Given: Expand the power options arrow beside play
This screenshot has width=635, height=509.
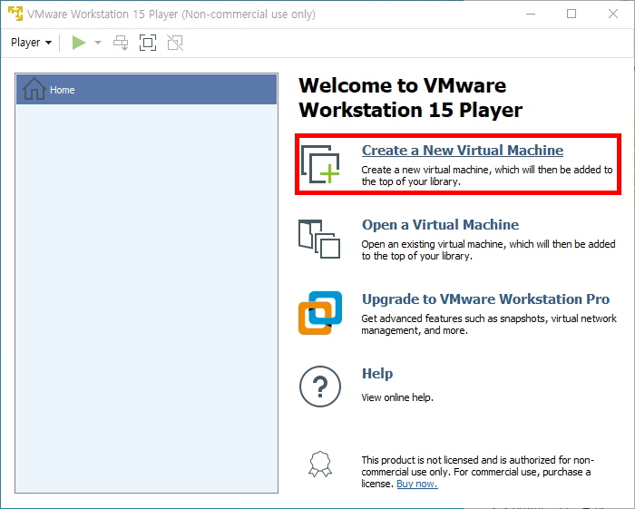Looking at the screenshot, I should pos(98,43).
